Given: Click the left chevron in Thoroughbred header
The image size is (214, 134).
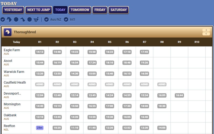Looking at the screenshot, I should point(206,34).
